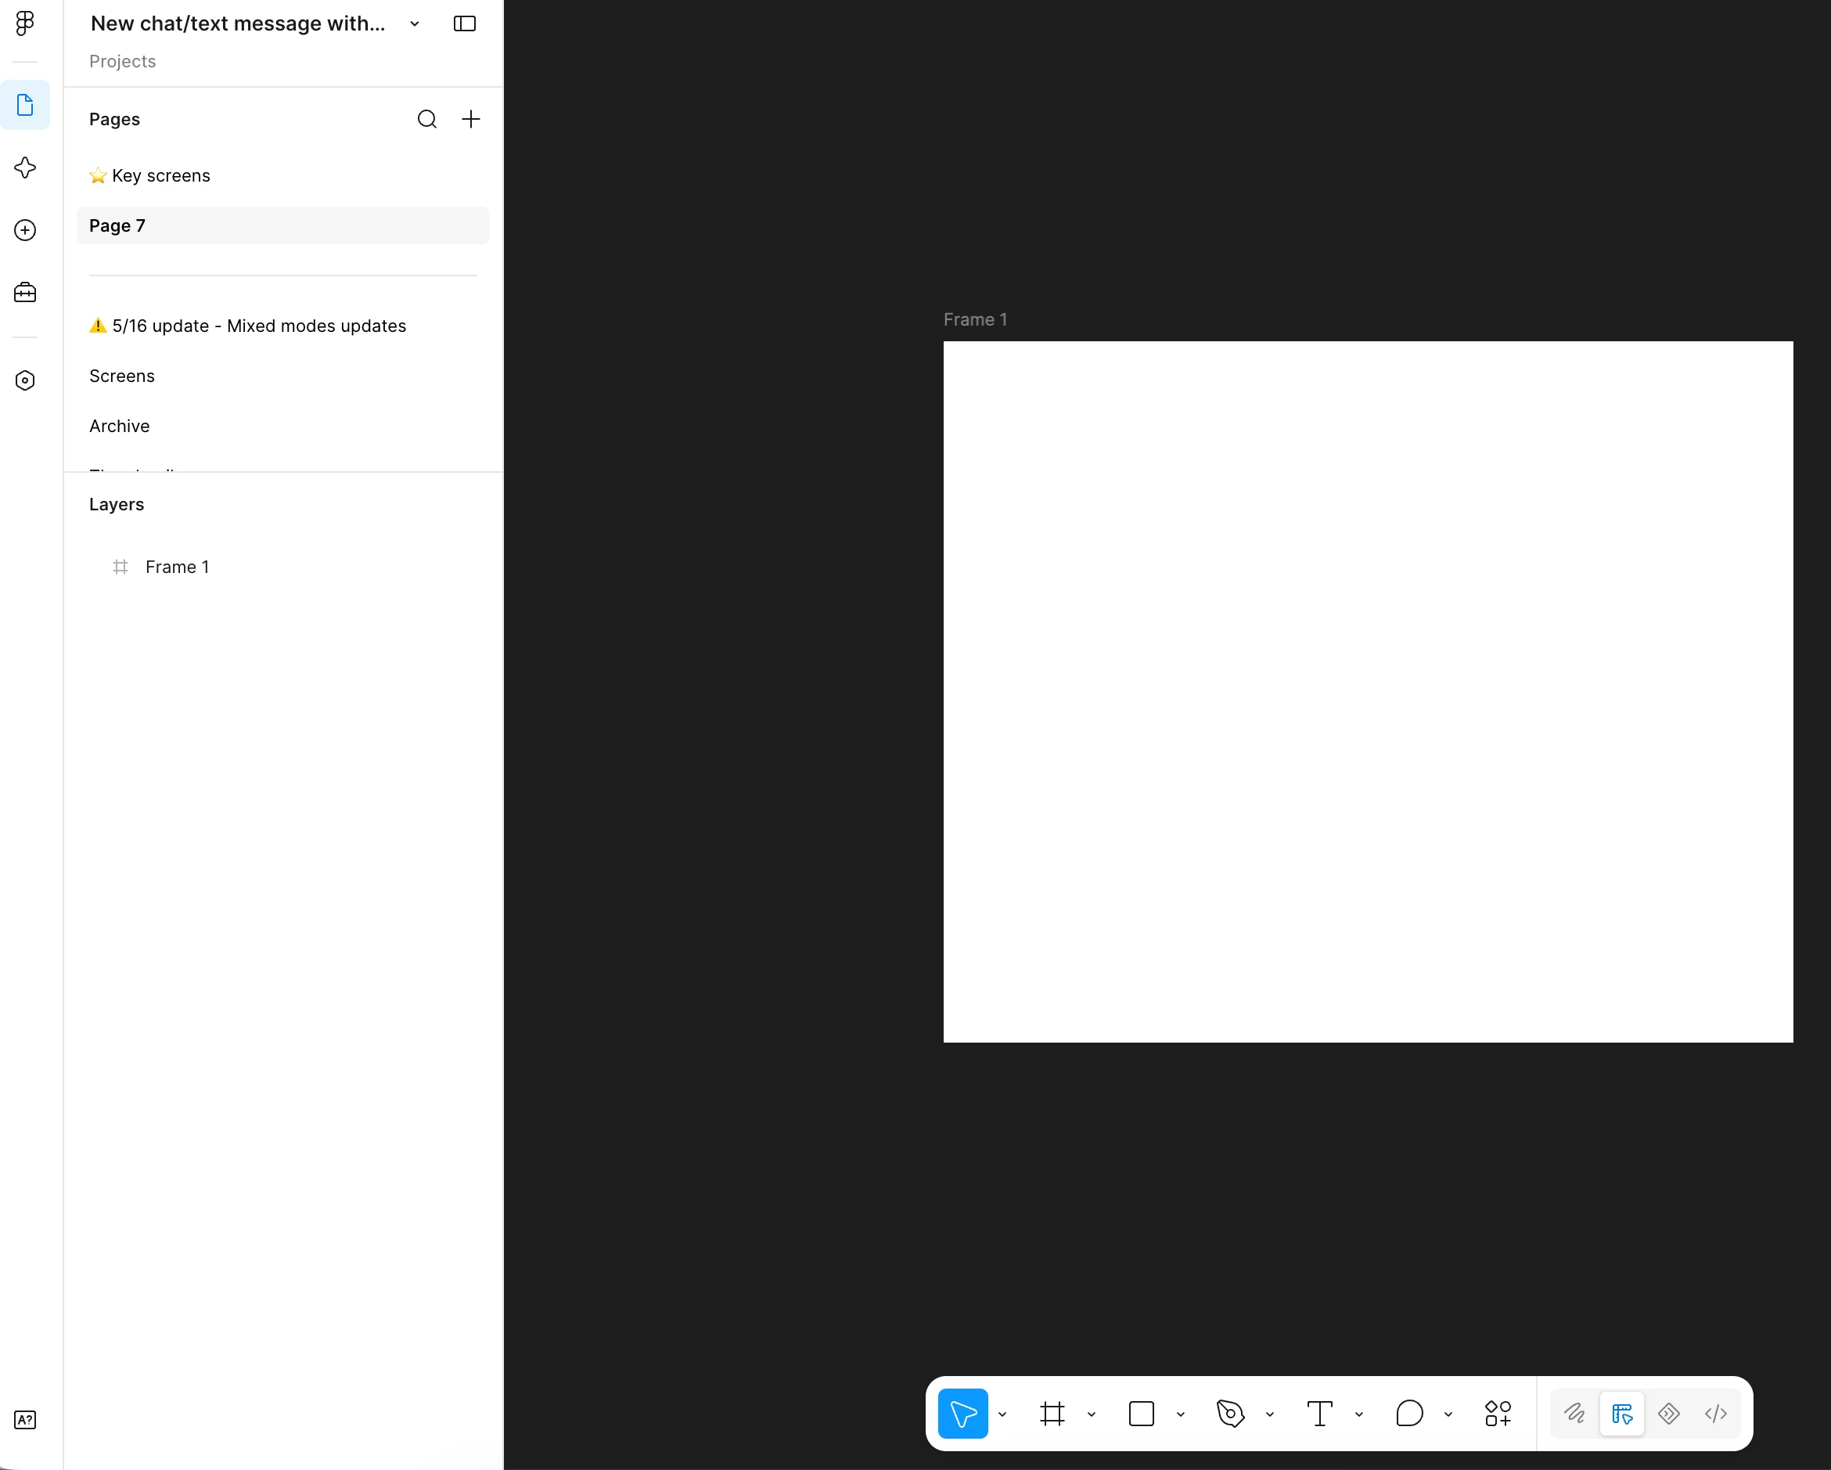This screenshot has height=1470, width=1831.
Task: Toggle the sidebar panel layout icon
Action: pos(465,23)
